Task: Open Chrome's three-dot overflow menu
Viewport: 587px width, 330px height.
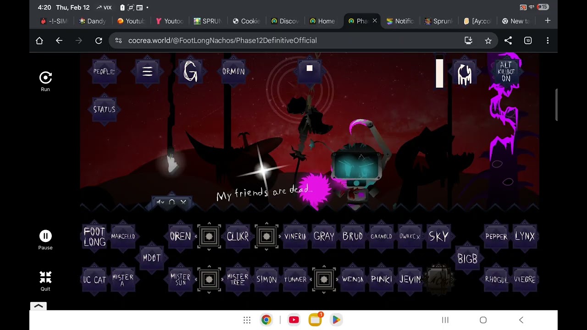Action: [548, 41]
